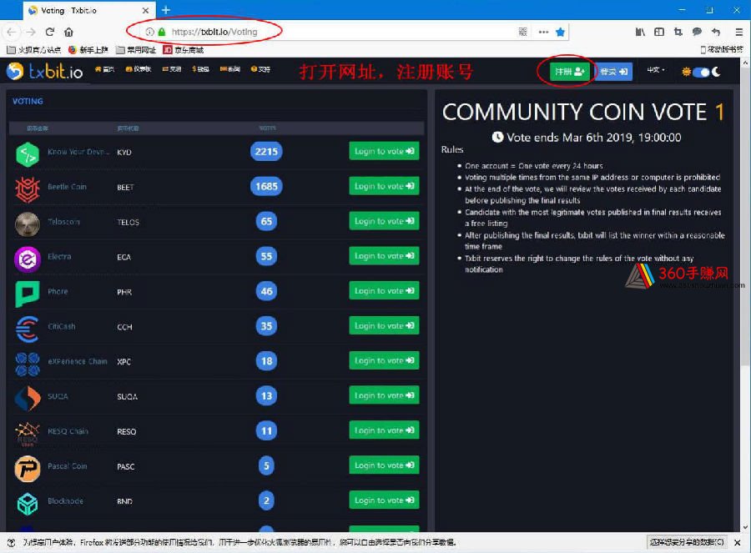Image resolution: width=751 pixels, height=553 pixels.
Task: Click the Teloscoin round logo
Action: point(28,224)
